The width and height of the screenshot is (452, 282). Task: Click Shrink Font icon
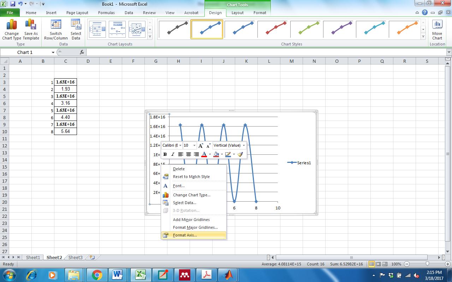[208, 145]
